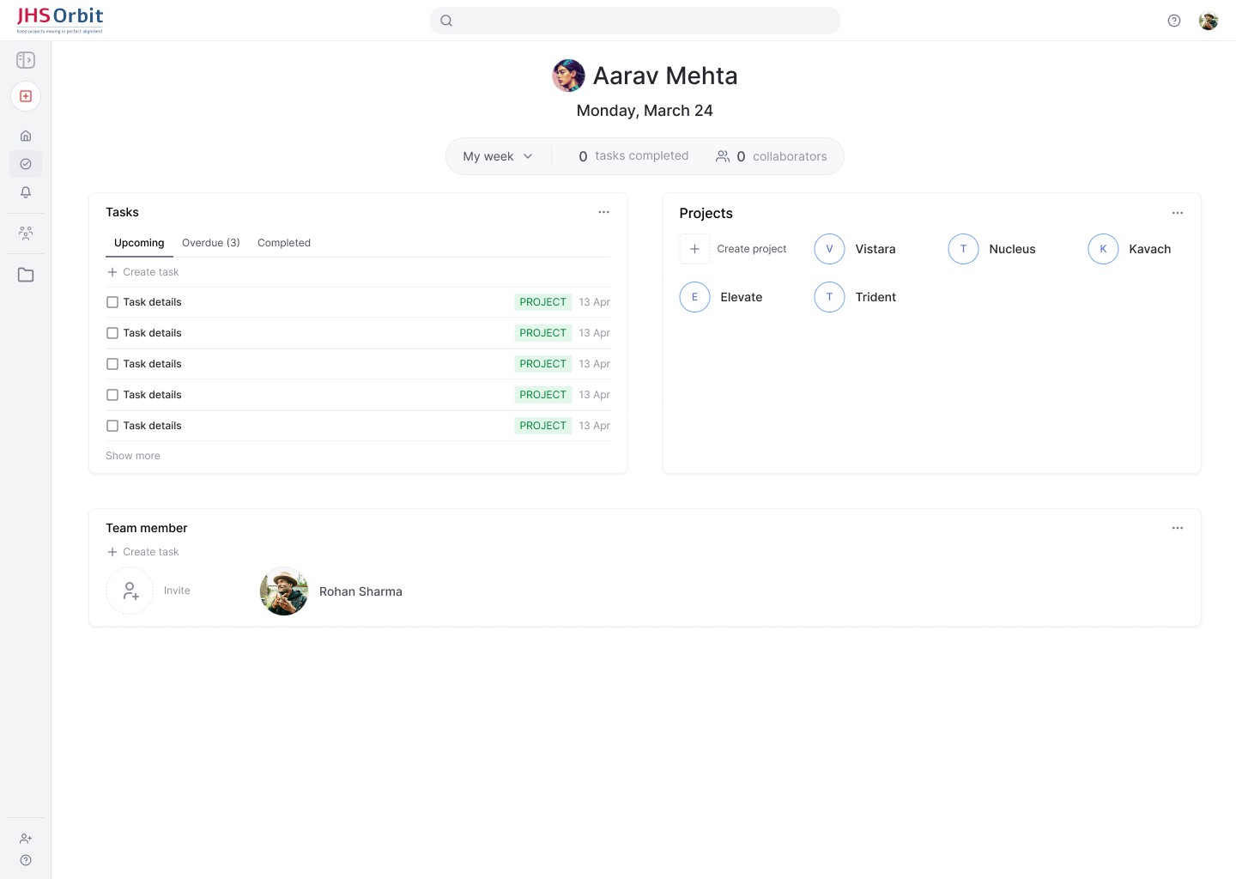Open the Projects panel three-dot menu
Viewport: 1236px width, 879px height.
point(1178,213)
